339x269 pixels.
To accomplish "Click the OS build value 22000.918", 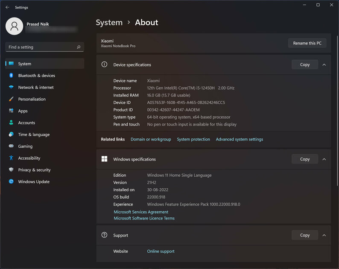I will [x=156, y=197].
